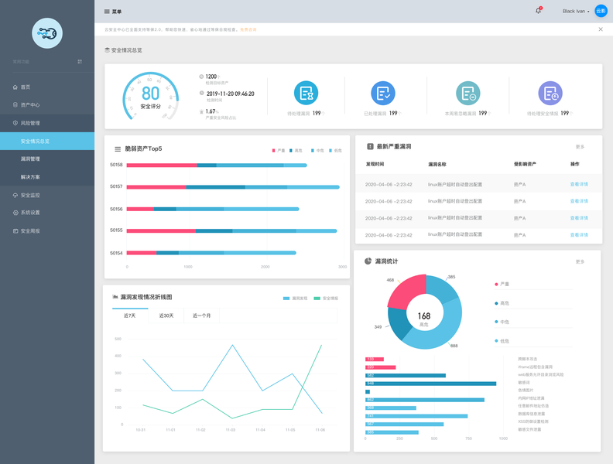
Task: Toggle the 严重 legend in the Top5 chart
Action: click(x=279, y=150)
